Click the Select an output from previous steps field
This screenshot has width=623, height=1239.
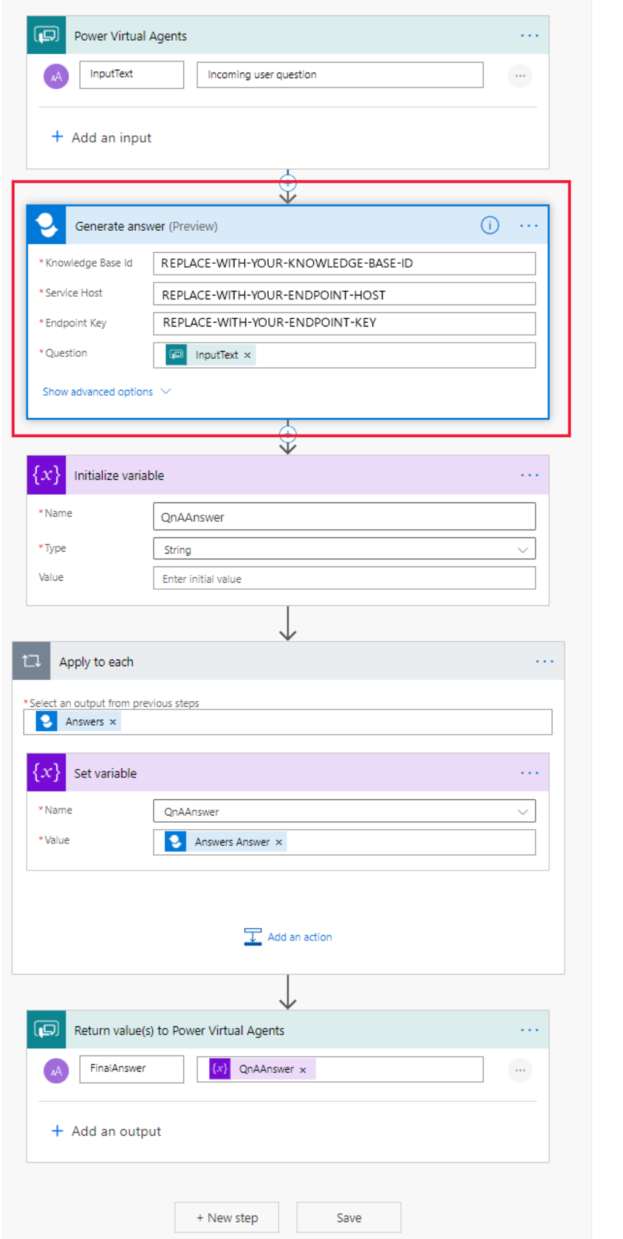tap(288, 722)
